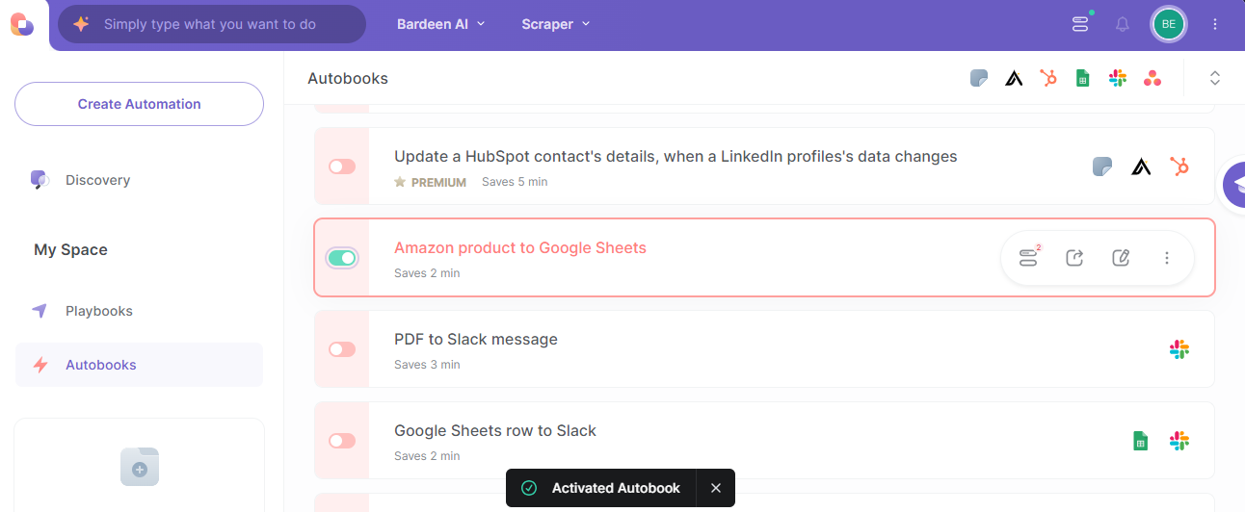This screenshot has height=512, width=1245.
Task: Click the activity log icon in header
Action: (x=1080, y=24)
